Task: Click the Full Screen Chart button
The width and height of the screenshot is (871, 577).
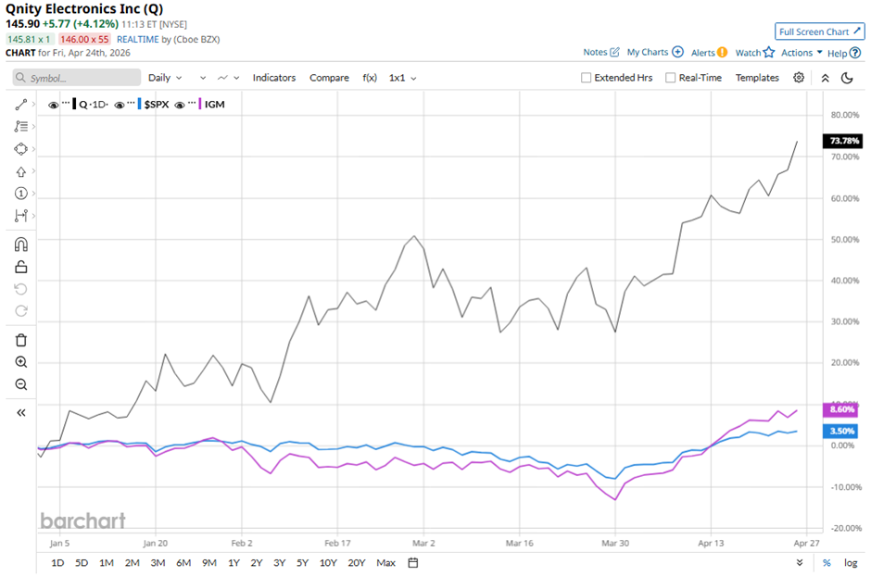Action: pos(820,31)
